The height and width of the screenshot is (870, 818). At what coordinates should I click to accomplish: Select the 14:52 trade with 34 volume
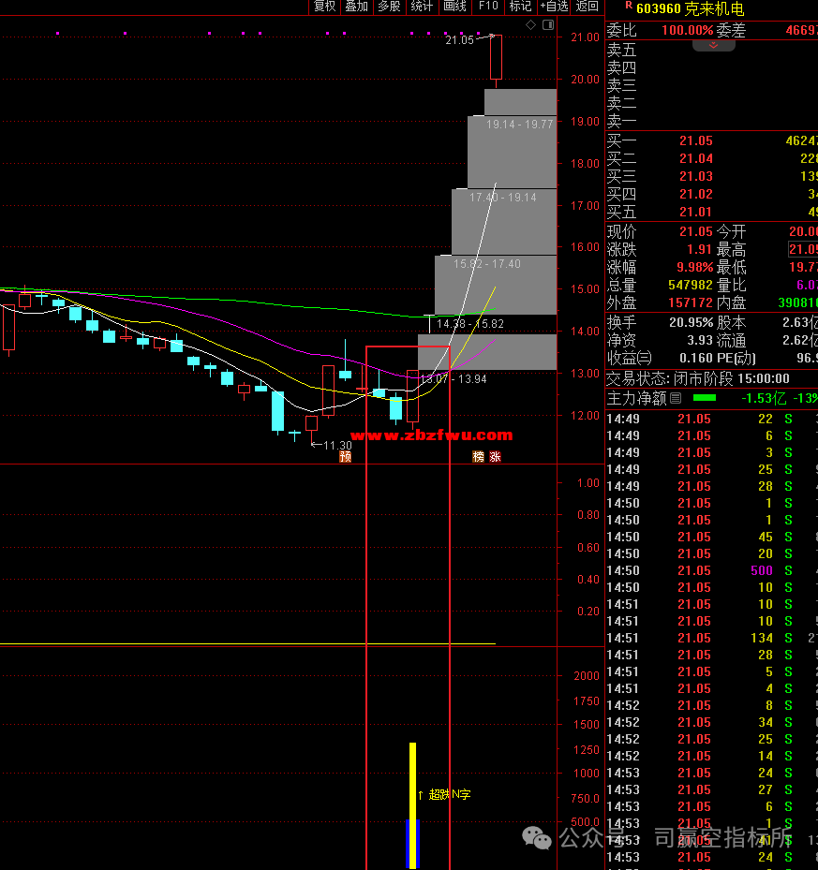(x=711, y=722)
